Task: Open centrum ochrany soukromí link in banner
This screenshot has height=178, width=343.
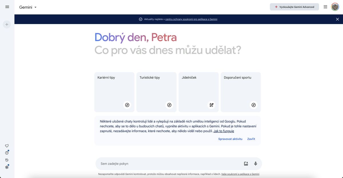Action: 191,19
